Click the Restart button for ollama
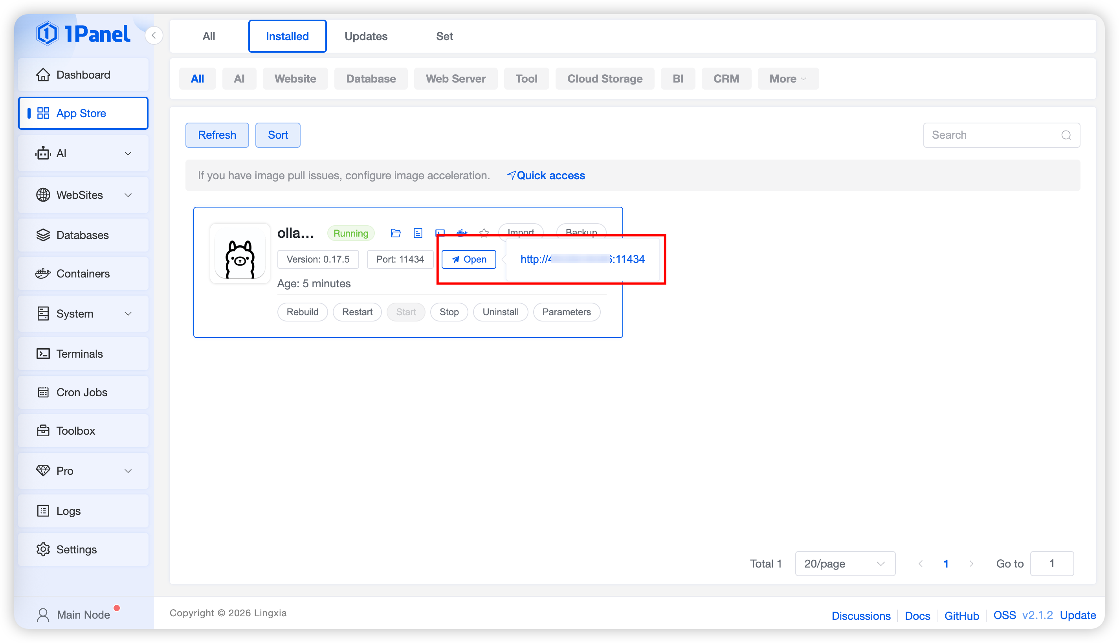The height and width of the screenshot is (643, 1119). [x=357, y=312]
